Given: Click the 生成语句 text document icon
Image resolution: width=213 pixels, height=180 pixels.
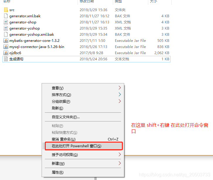Looking at the screenshot, I should pos(6,59).
